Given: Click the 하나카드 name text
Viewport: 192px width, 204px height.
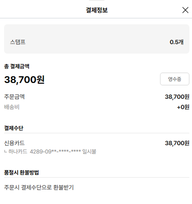Looking at the screenshot, I should [18, 151].
